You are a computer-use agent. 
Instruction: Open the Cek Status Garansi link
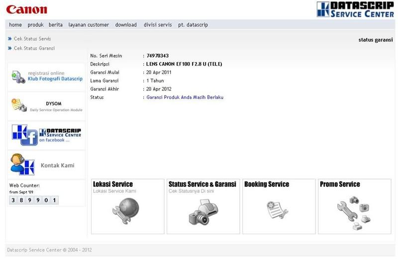pyautogui.click(x=34, y=48)
